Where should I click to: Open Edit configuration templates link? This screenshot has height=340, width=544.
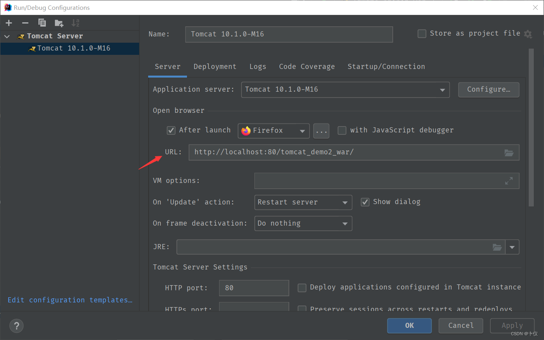point(70,300)
